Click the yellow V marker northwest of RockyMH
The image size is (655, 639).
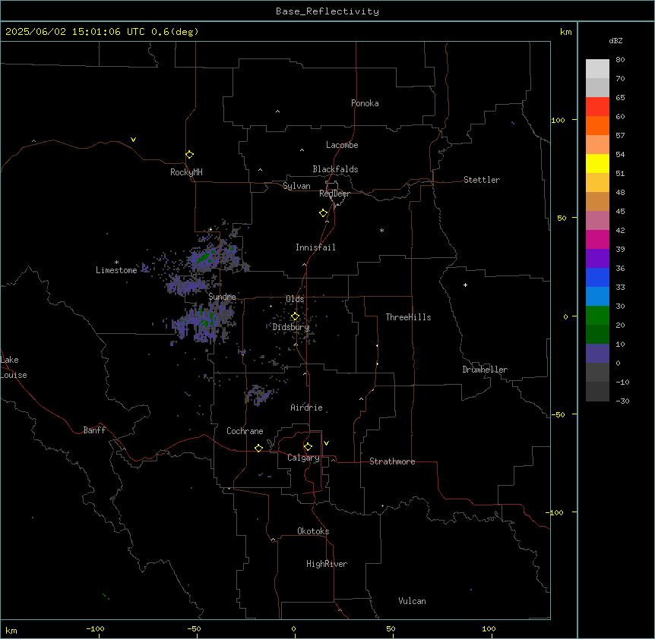(x=133, y=140)
